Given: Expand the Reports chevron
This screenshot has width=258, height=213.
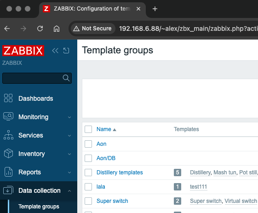Looking at the screenshot, I should click(x=69, y=173).
